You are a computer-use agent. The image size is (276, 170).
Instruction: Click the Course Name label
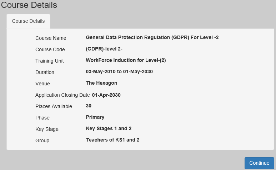point(51,38)
